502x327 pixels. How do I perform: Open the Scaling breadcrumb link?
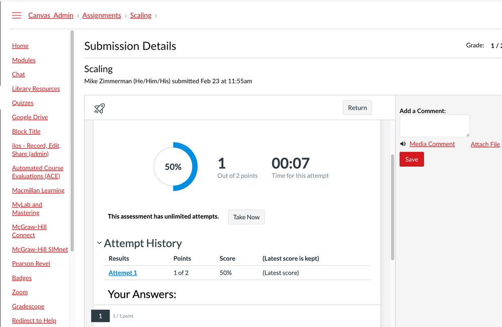(x=141, y=16)
